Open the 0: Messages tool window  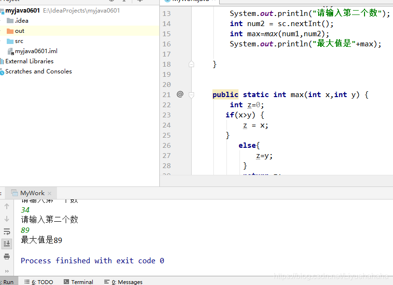click(123, 282)
